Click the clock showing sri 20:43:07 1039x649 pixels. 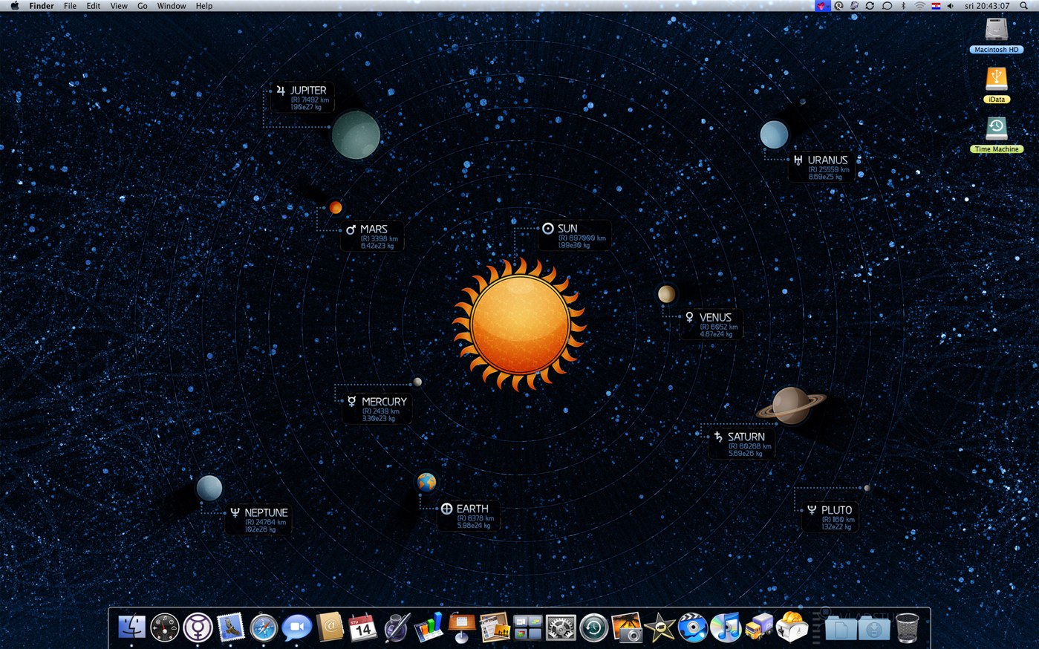click(987, 6)
